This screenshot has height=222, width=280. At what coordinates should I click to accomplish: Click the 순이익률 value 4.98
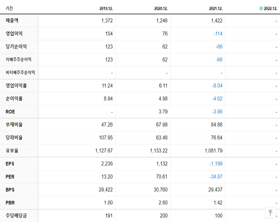pos(163,99)
